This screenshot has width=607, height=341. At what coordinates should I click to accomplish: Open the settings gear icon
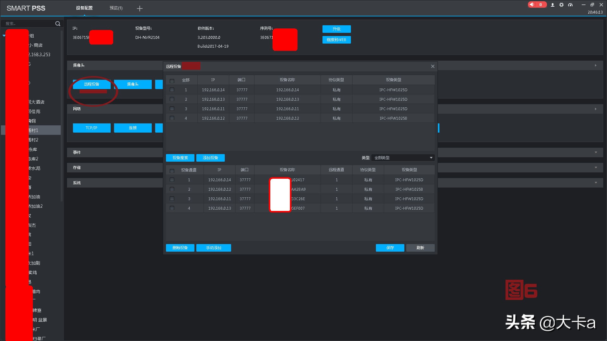pyautogui.click(x=561, y=5)
